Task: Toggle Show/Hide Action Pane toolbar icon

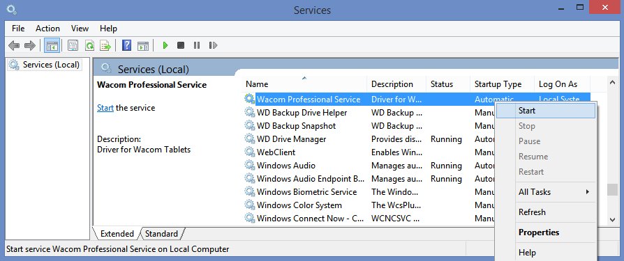Action: coord(143,46)
